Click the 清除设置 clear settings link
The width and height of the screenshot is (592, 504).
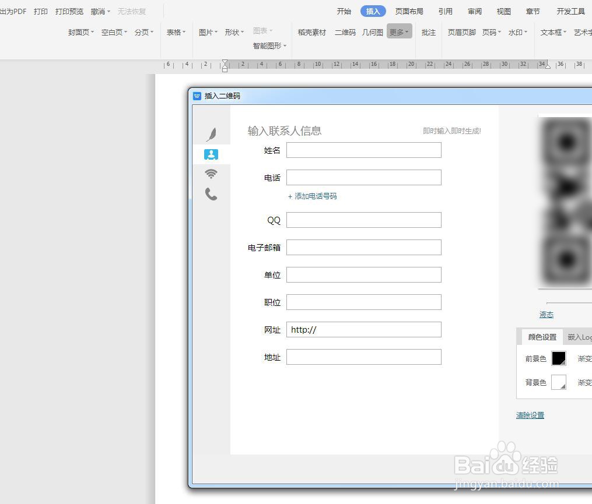click(530, 415)
